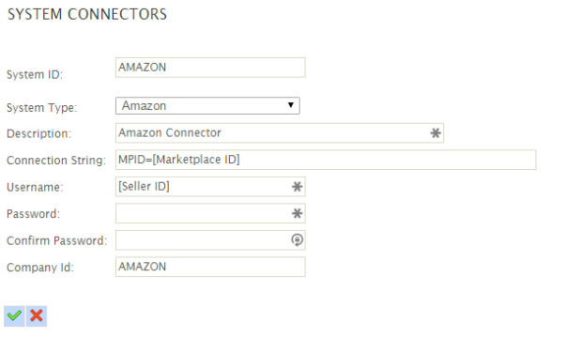The width and height of the screenshot is (565, 338).
Task: Select the Company Id field
Action: pyautogui.click(x=210, y=267)
